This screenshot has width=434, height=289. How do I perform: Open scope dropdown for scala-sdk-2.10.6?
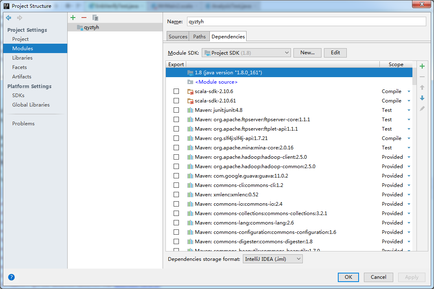[409, 91]
